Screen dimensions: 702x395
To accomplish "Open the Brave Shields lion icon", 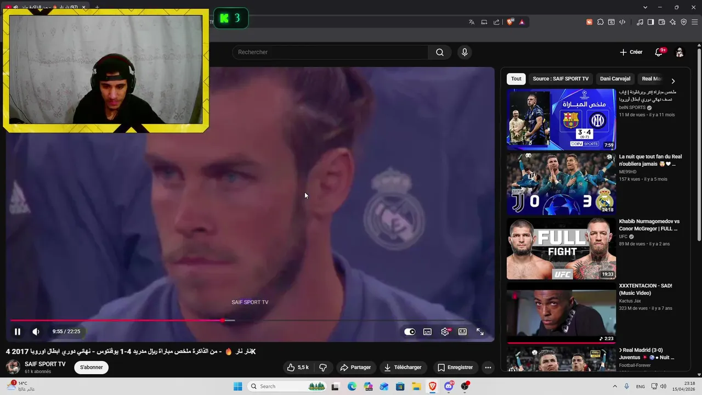I will click(x=510, y=22).
